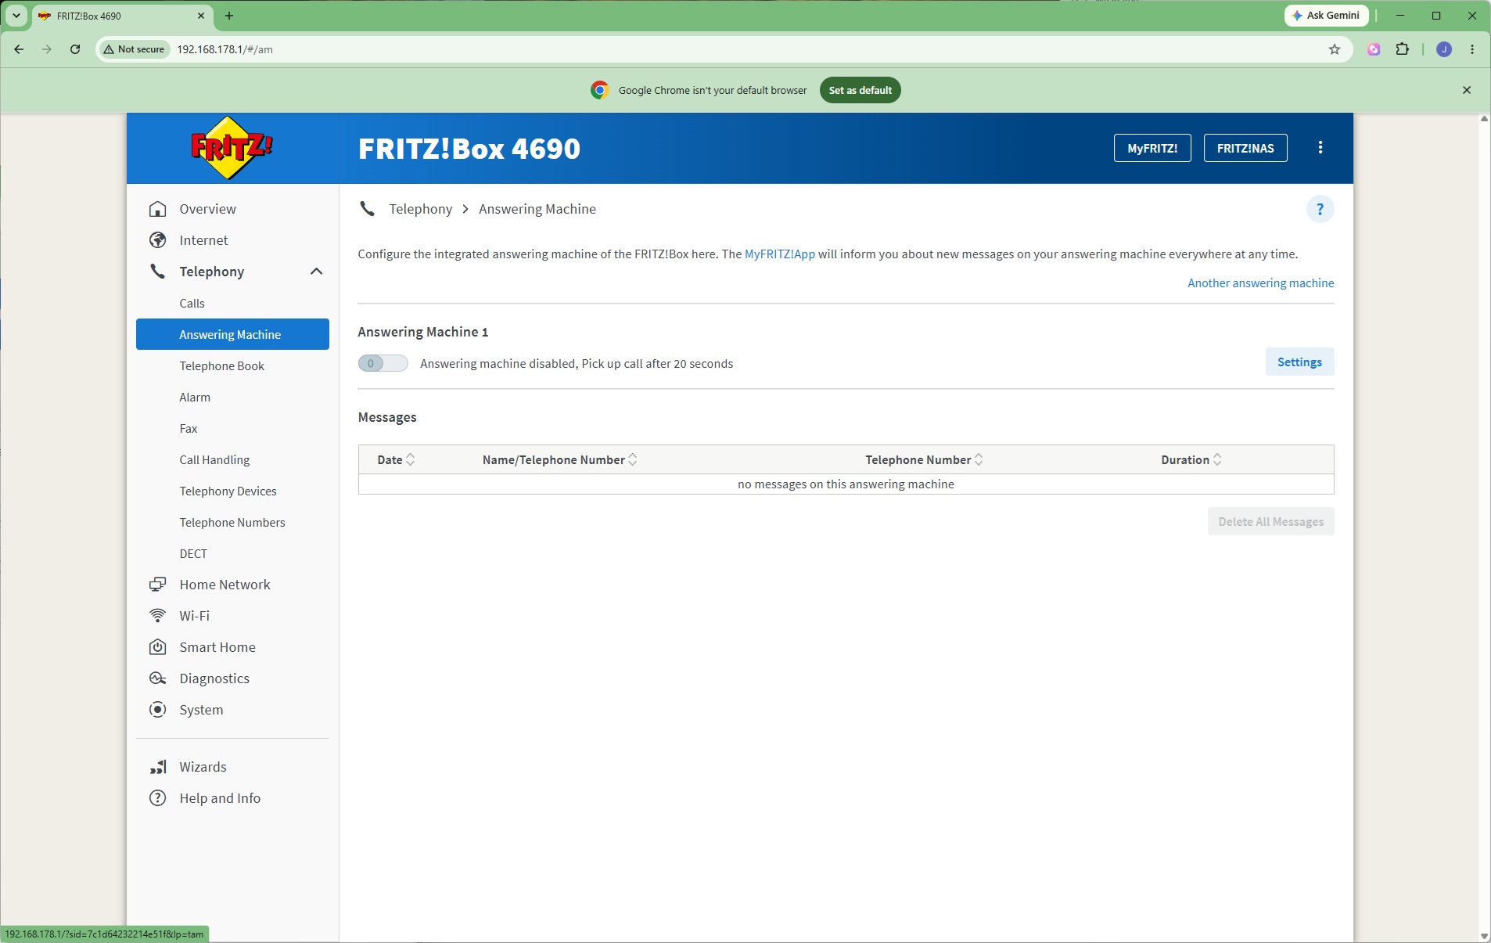The image size is (1491, 943).
Task: Reload the page
Action: click(x=75, y=49)
